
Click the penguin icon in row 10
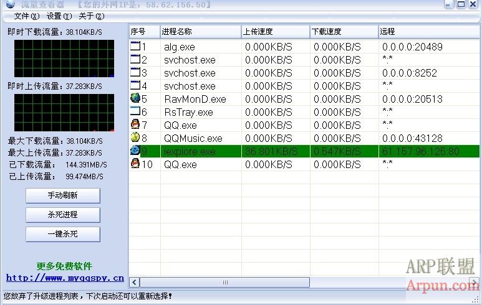pos(135,163)
